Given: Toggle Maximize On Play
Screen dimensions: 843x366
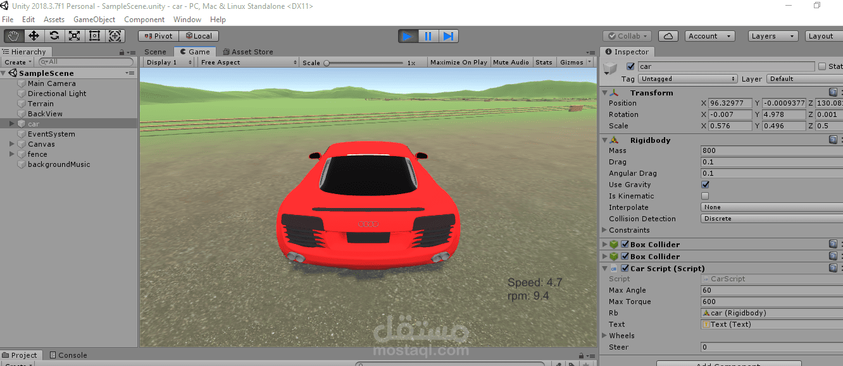Looking at the screenshot, I should point(459,63).
